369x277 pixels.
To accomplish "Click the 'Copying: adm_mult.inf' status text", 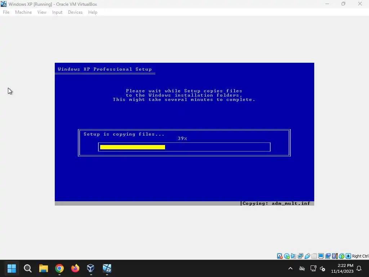I will pyautogui.click(x=276, y=203).
